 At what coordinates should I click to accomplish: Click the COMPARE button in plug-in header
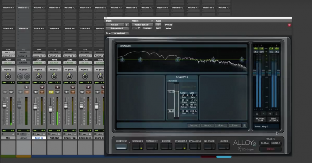click(147, 28)
